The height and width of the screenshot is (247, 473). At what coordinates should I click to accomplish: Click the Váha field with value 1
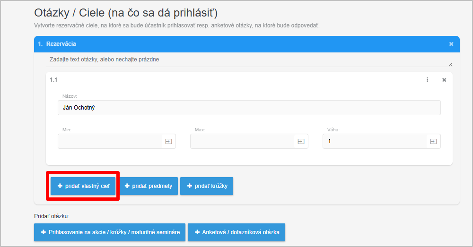375,141
